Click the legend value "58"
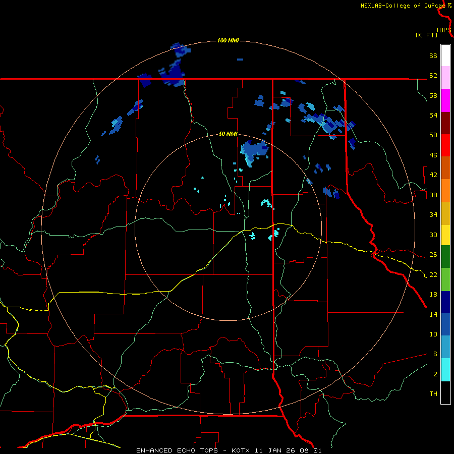The height and width of the screenshot is (454, 454). pyautogui.click(x=433, y=95)
